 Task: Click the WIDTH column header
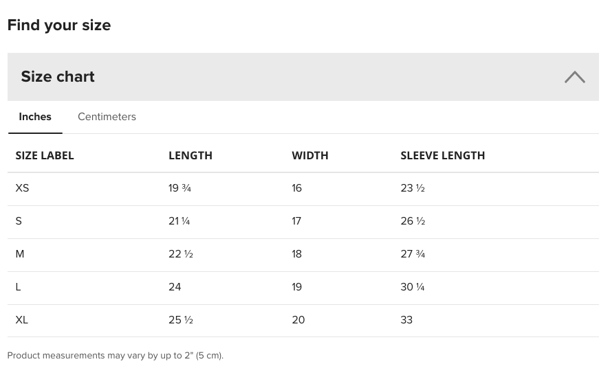[x=310, y=155]
